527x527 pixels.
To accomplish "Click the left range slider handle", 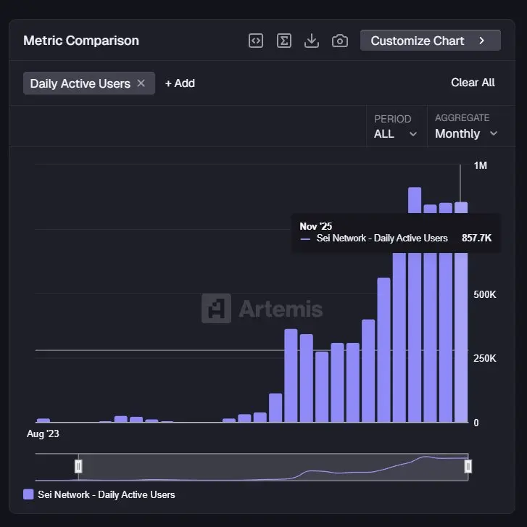I will 79,466.
